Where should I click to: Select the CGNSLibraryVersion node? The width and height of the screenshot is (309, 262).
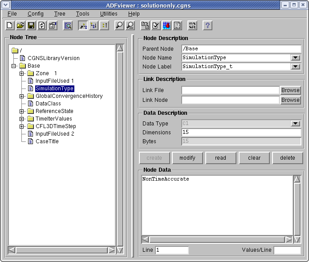[53, 58]
